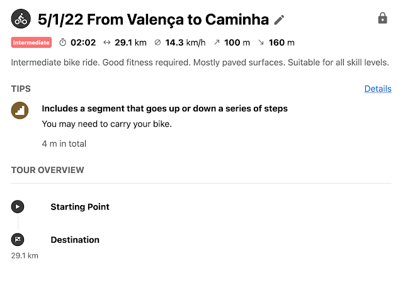Click the Starting Point play icon

18,206
